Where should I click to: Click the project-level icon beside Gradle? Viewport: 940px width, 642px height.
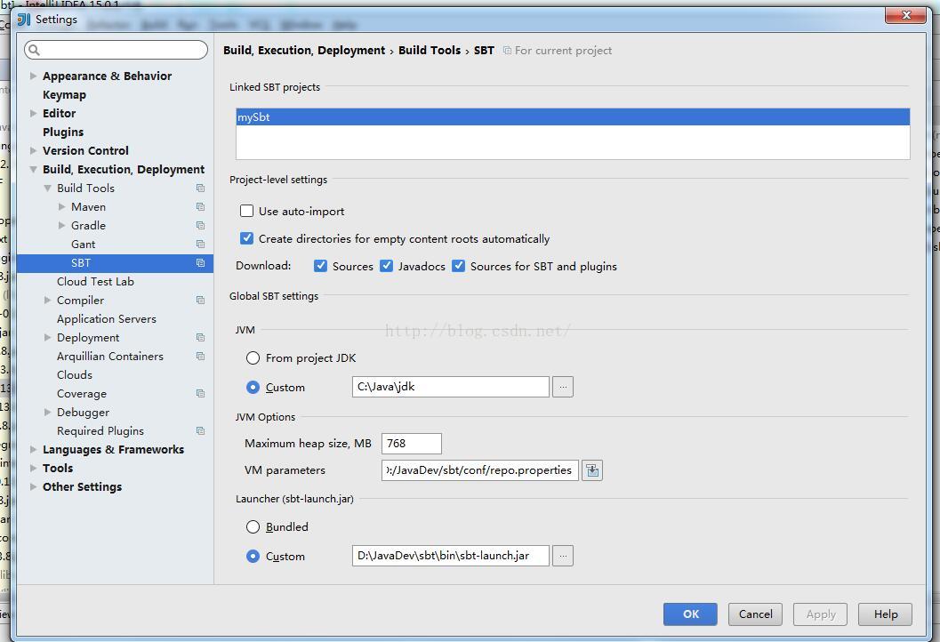coord(200,225)
